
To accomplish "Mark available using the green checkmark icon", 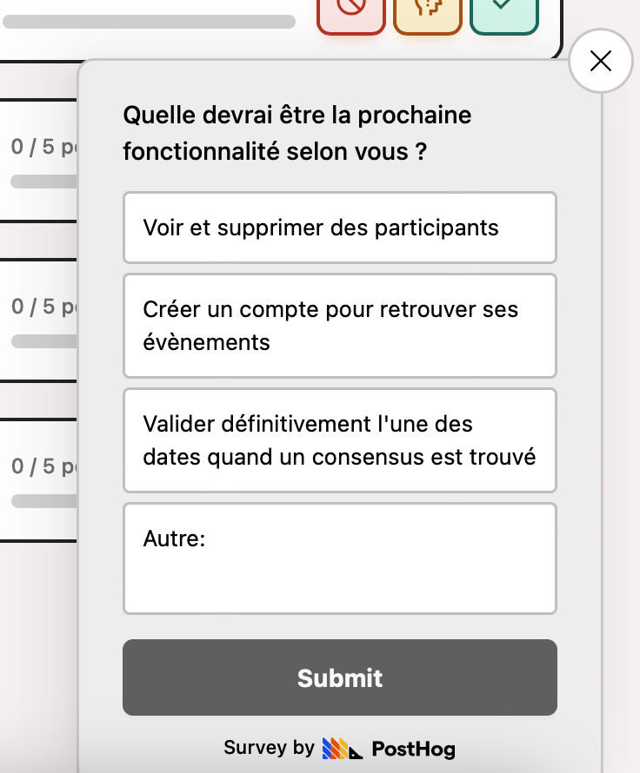I will [x=504, y=13].
